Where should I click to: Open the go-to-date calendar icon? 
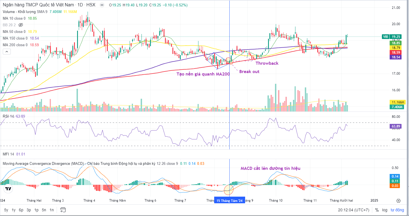coord(63,210)
